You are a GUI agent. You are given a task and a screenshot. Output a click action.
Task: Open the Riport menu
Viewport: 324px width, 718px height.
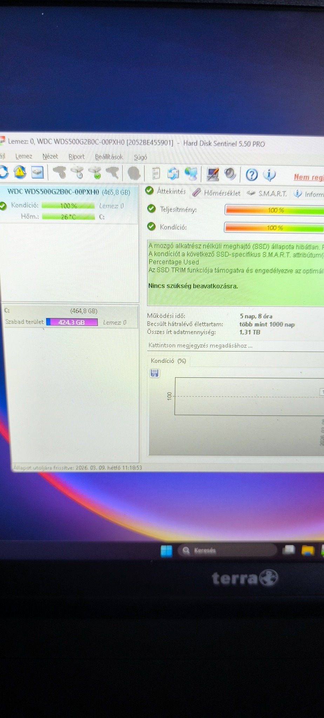pos(76,157)
